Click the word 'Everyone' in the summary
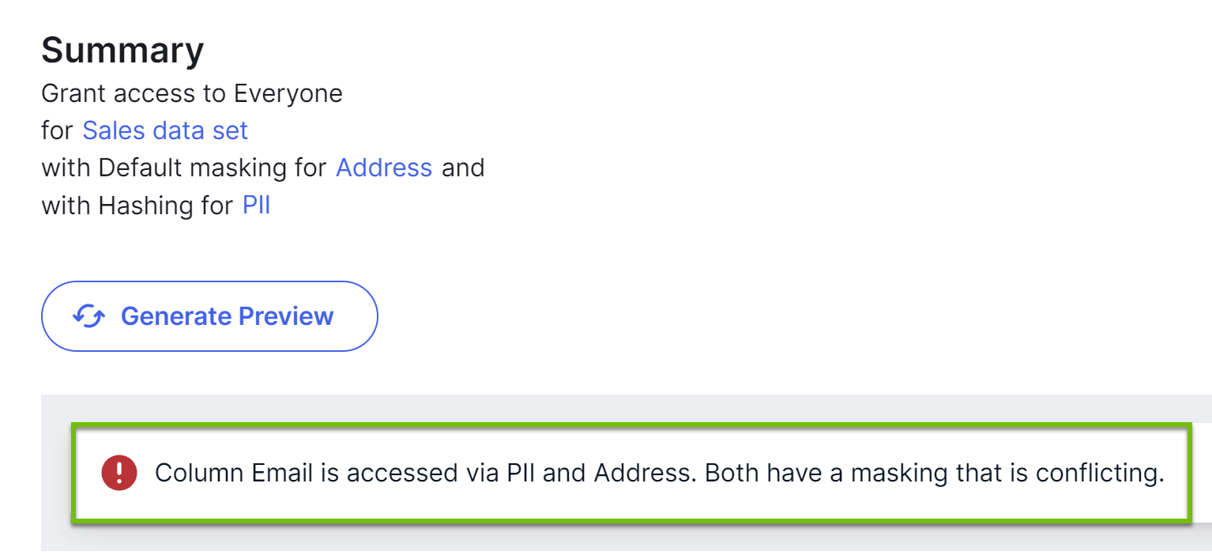Image resolution: width=1212 pixels, height=555 pixels. pyautogui.click(x=288, y=93)
